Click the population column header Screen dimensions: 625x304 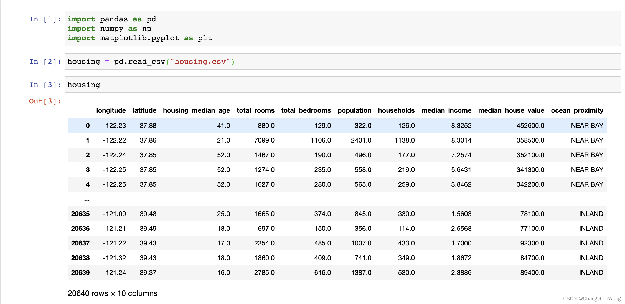(x=354, y=110)
